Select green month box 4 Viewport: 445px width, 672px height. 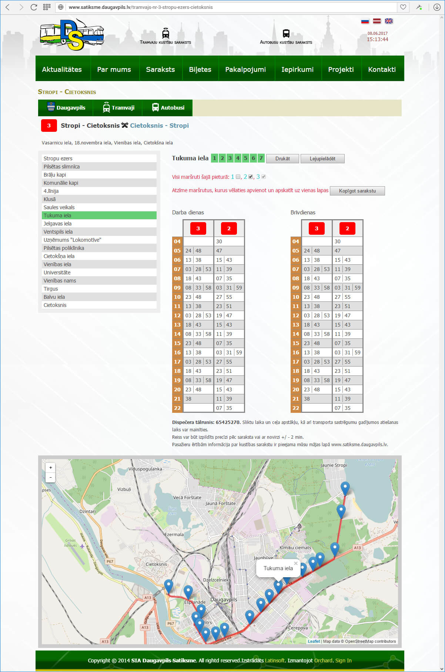click(x=238, y=158)
